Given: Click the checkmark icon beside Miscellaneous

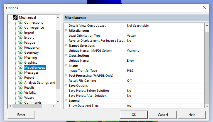Looking at the screenshot, I should [20, 68].
